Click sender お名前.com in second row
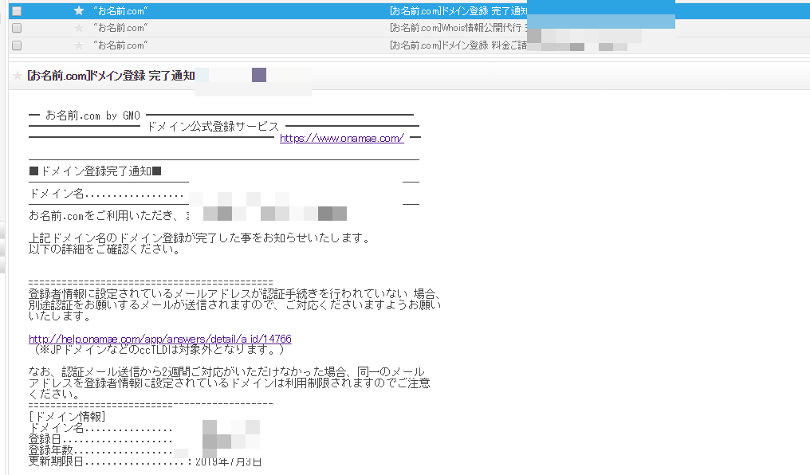This screenshot has height=475, width=810. pos(120,28)
